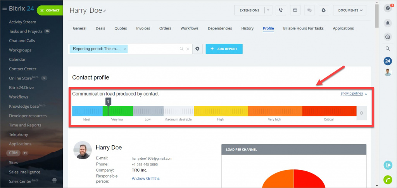The width and height of the screenshot is (397, 188).
Task: Click the printer icon in the sidebar bottom
Action: click(54, 180)
